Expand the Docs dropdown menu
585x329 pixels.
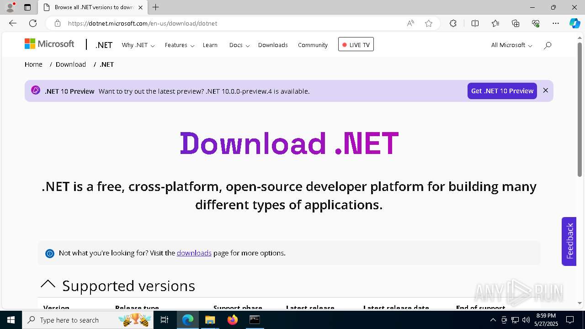(x=239, y=45)
